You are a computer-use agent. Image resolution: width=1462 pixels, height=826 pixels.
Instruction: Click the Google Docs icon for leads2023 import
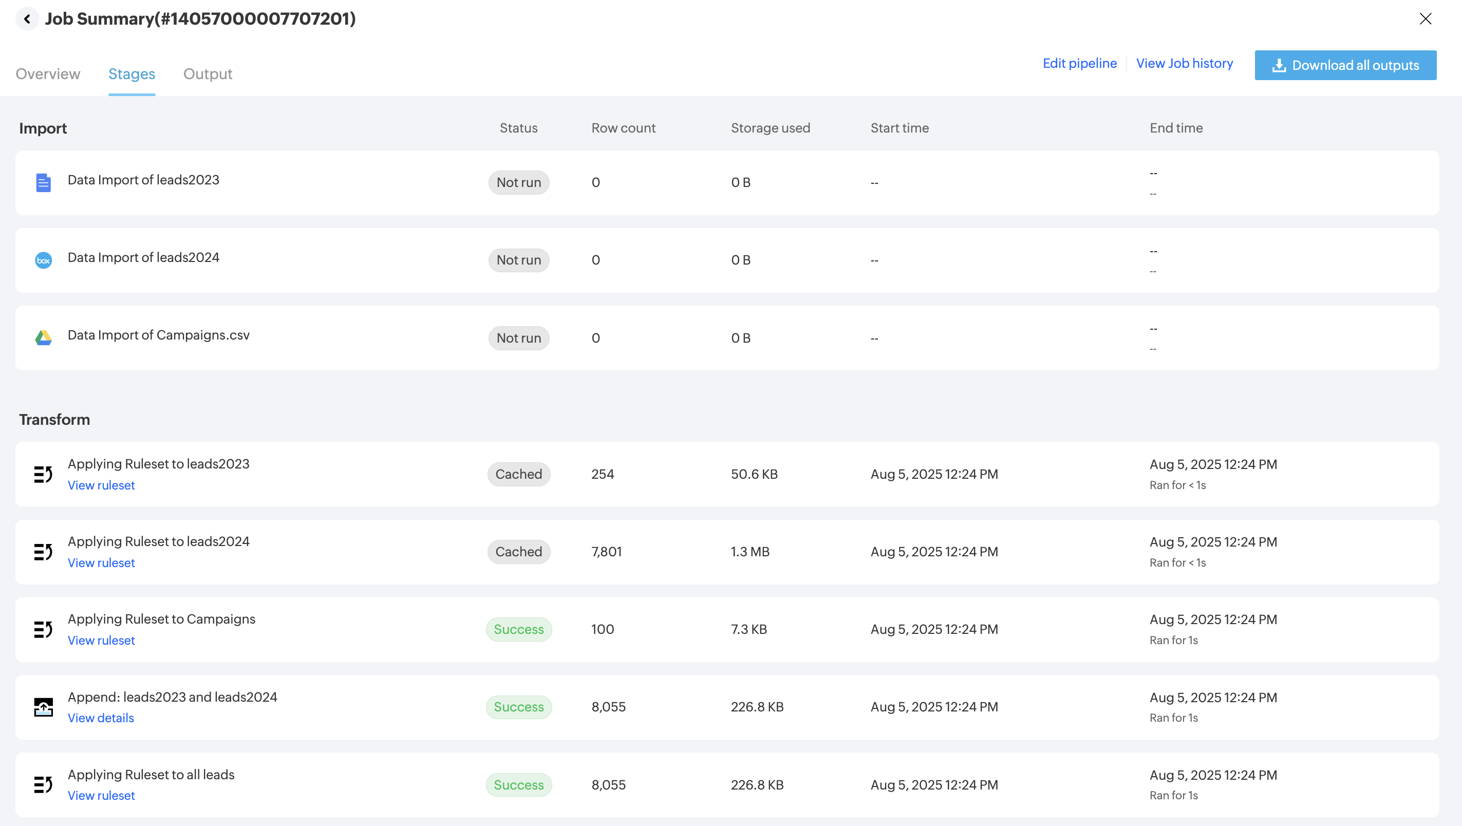[43, 183]
